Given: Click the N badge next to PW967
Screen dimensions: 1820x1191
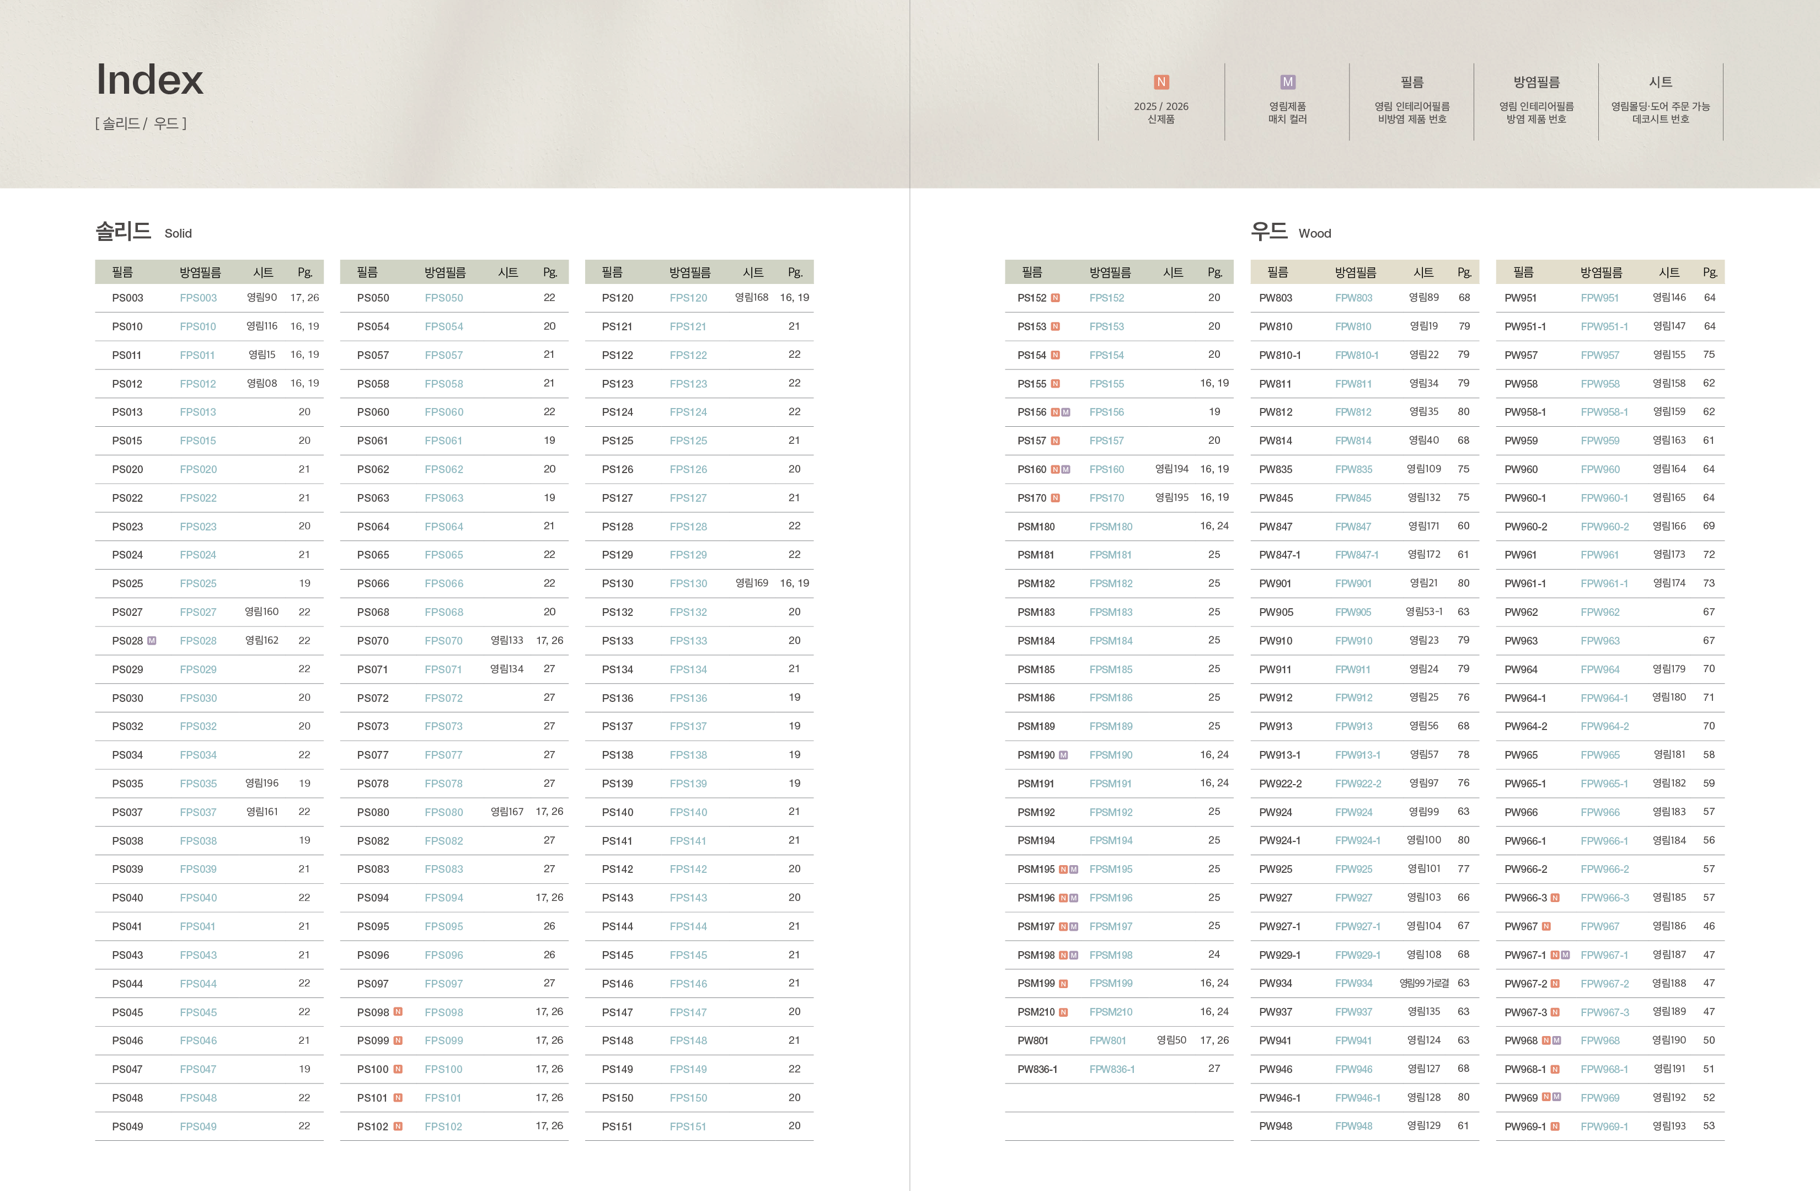Looking at the screenshot, I should click(1546, 926).
